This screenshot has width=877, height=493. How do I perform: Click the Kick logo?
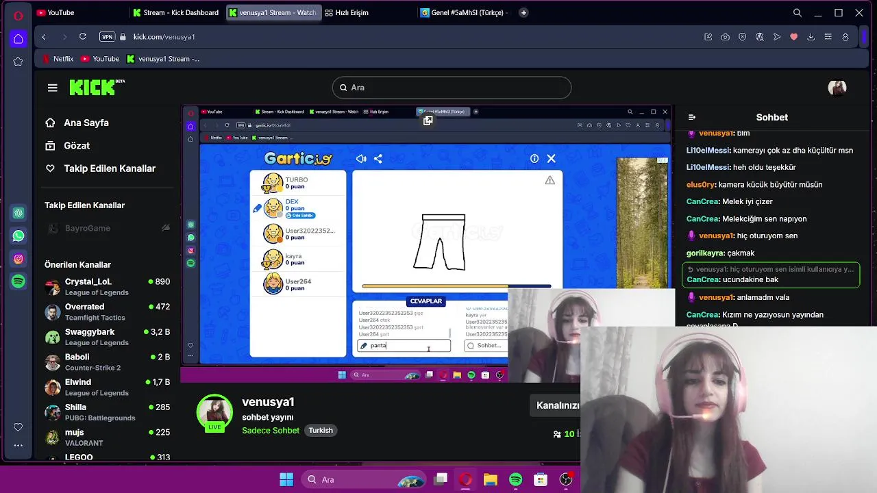pos(97,87)
